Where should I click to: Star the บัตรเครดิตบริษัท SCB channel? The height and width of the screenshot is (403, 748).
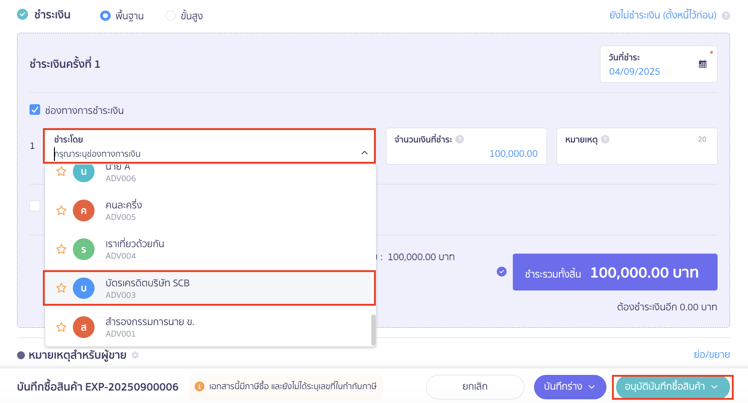(x=61, y=288)
